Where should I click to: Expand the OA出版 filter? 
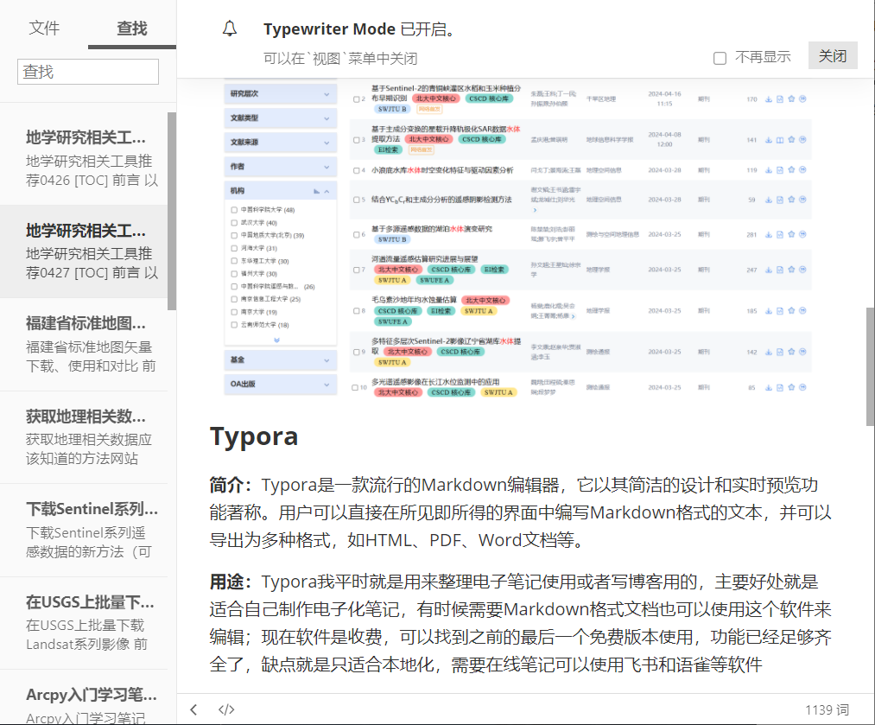point(281,384)
